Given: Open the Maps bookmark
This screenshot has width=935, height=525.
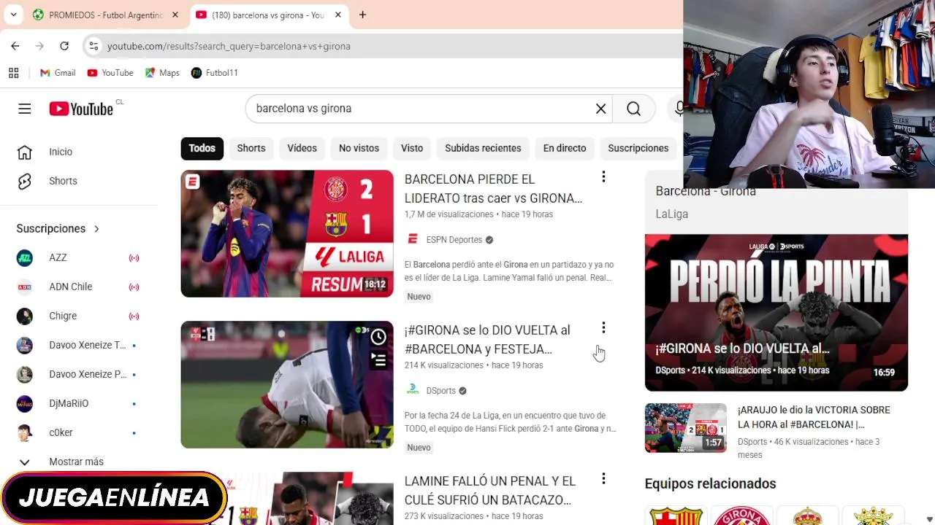Looking at the screenshot, I should (x=162, y=73).
